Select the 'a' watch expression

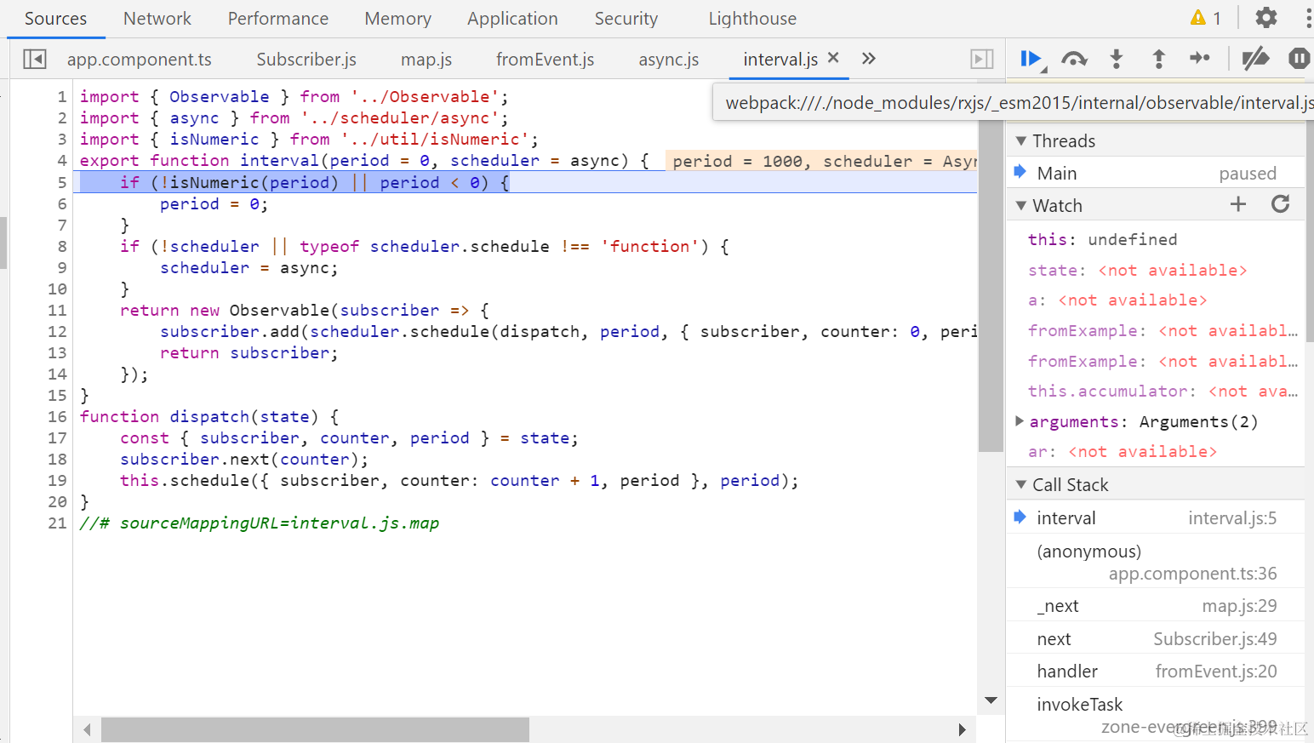click(x=1117, y=300)
